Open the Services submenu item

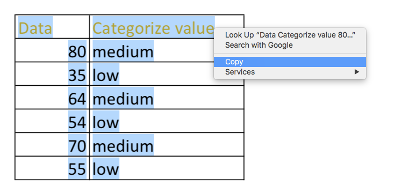(x=290, y=72)
